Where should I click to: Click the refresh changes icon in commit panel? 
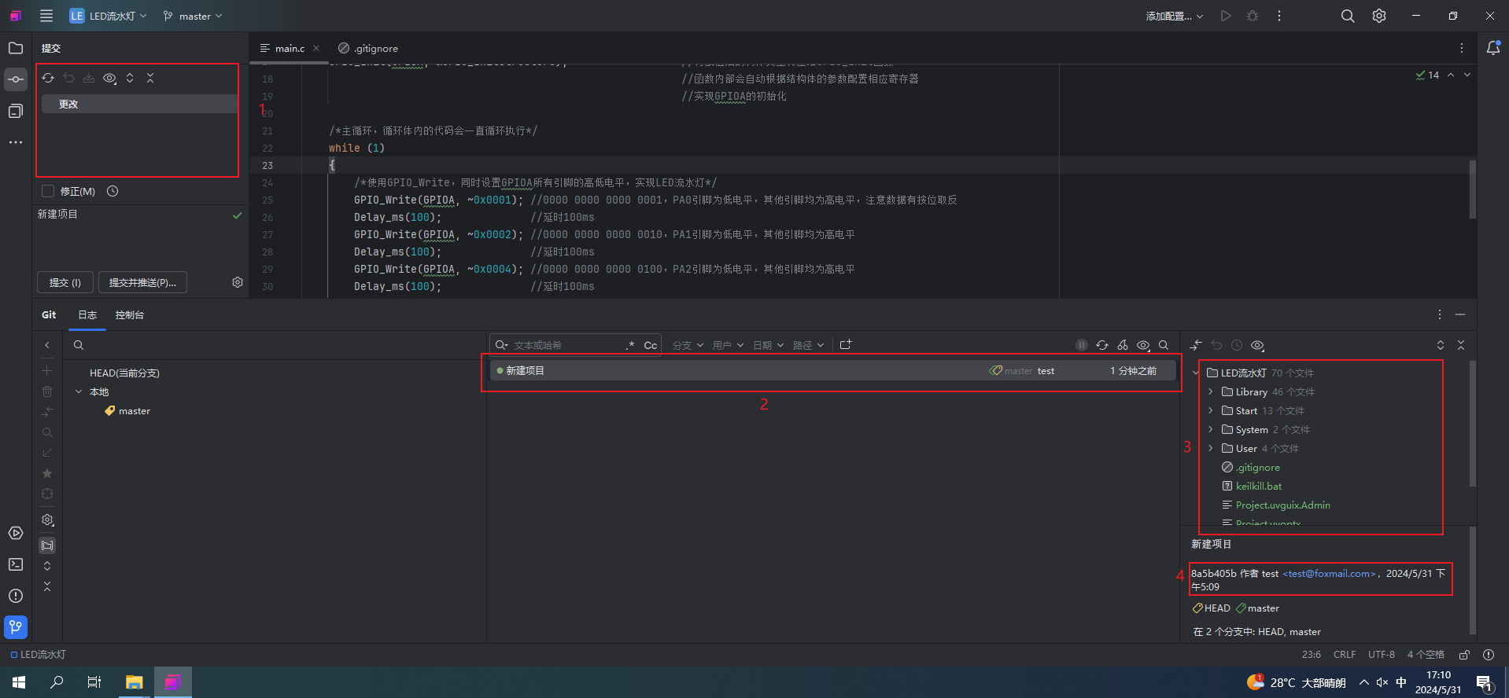point(48,78)
